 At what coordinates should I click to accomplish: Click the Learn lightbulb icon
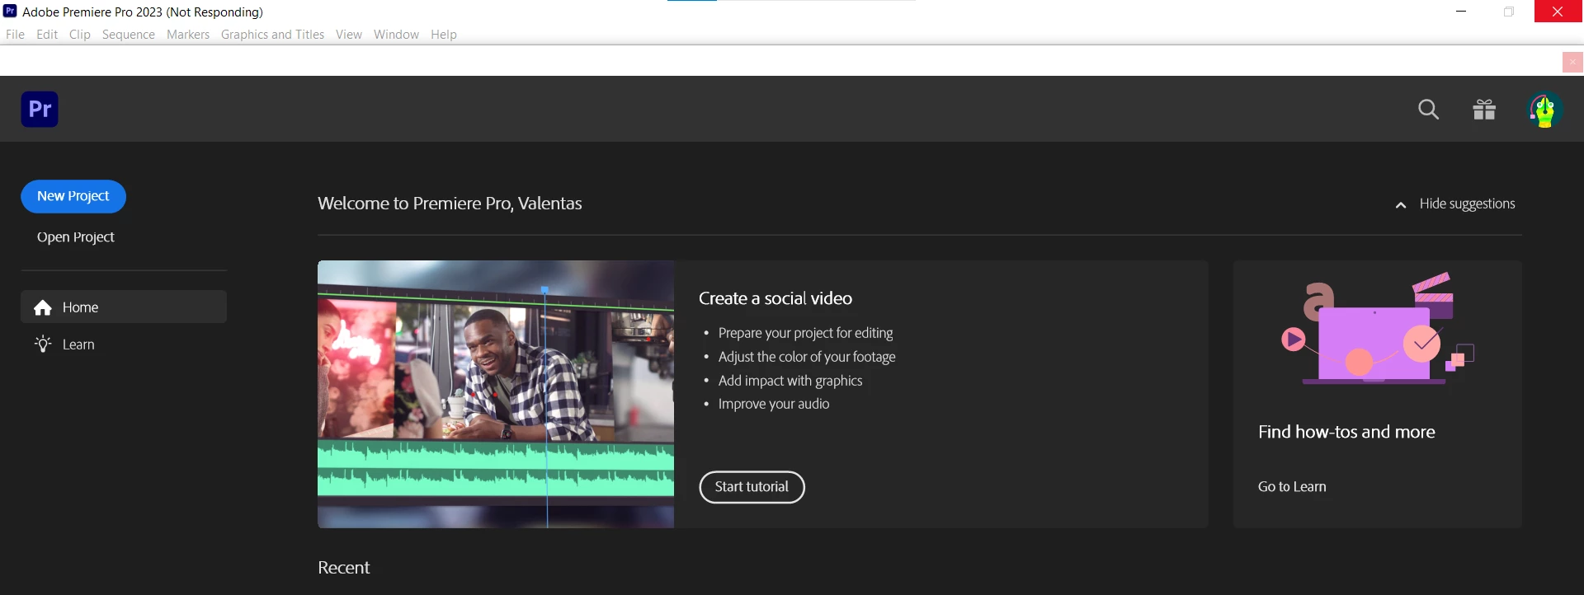pyautogui.click(x=43, y=344)
